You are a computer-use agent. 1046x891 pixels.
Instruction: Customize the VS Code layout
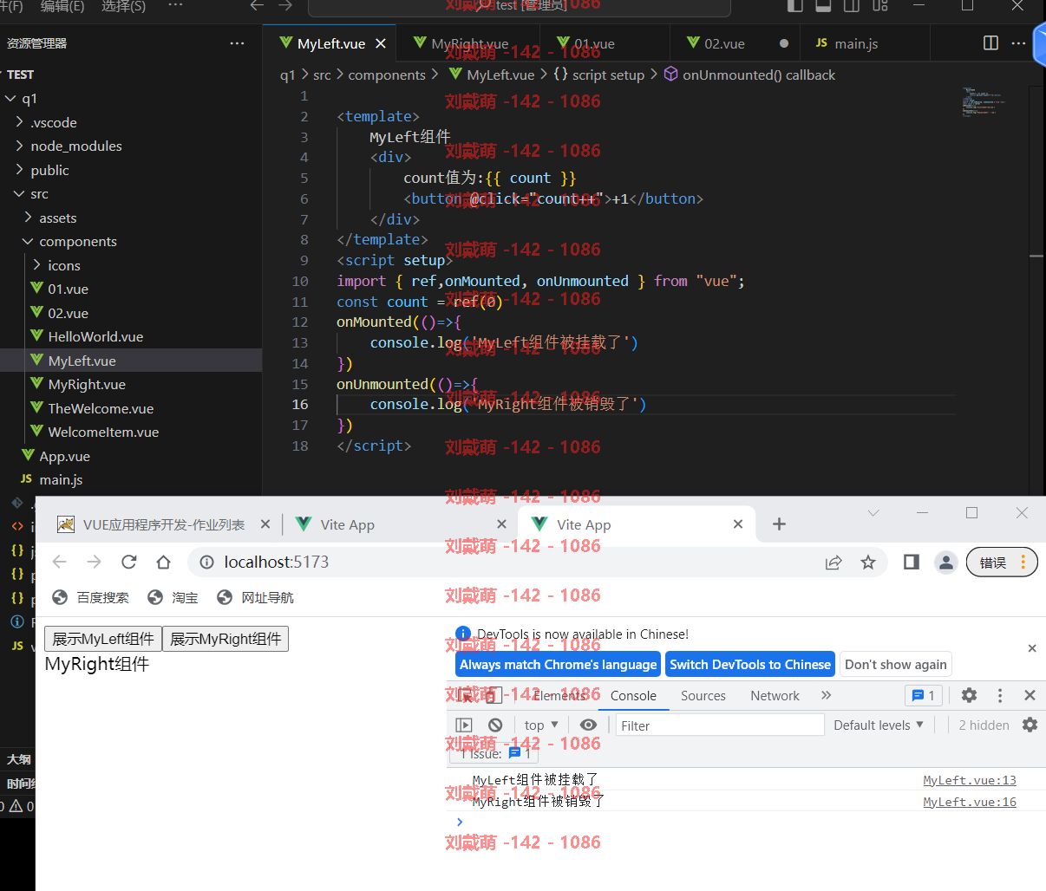click(880, 6)
